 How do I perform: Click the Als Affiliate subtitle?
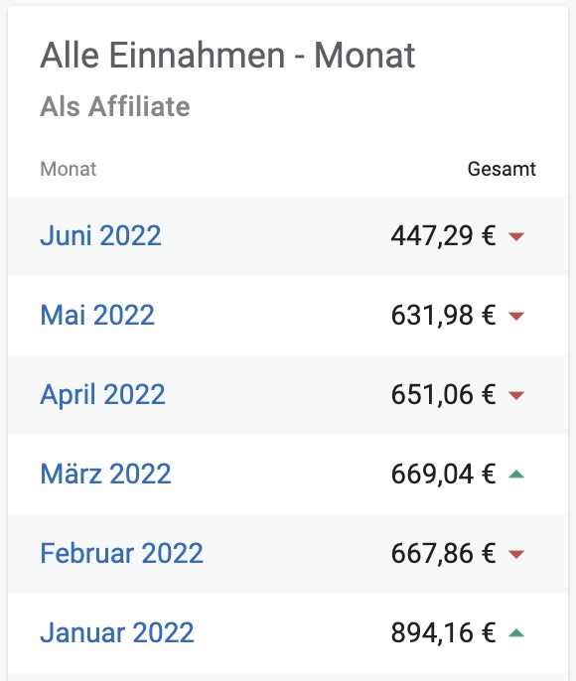tap(115, 106)
